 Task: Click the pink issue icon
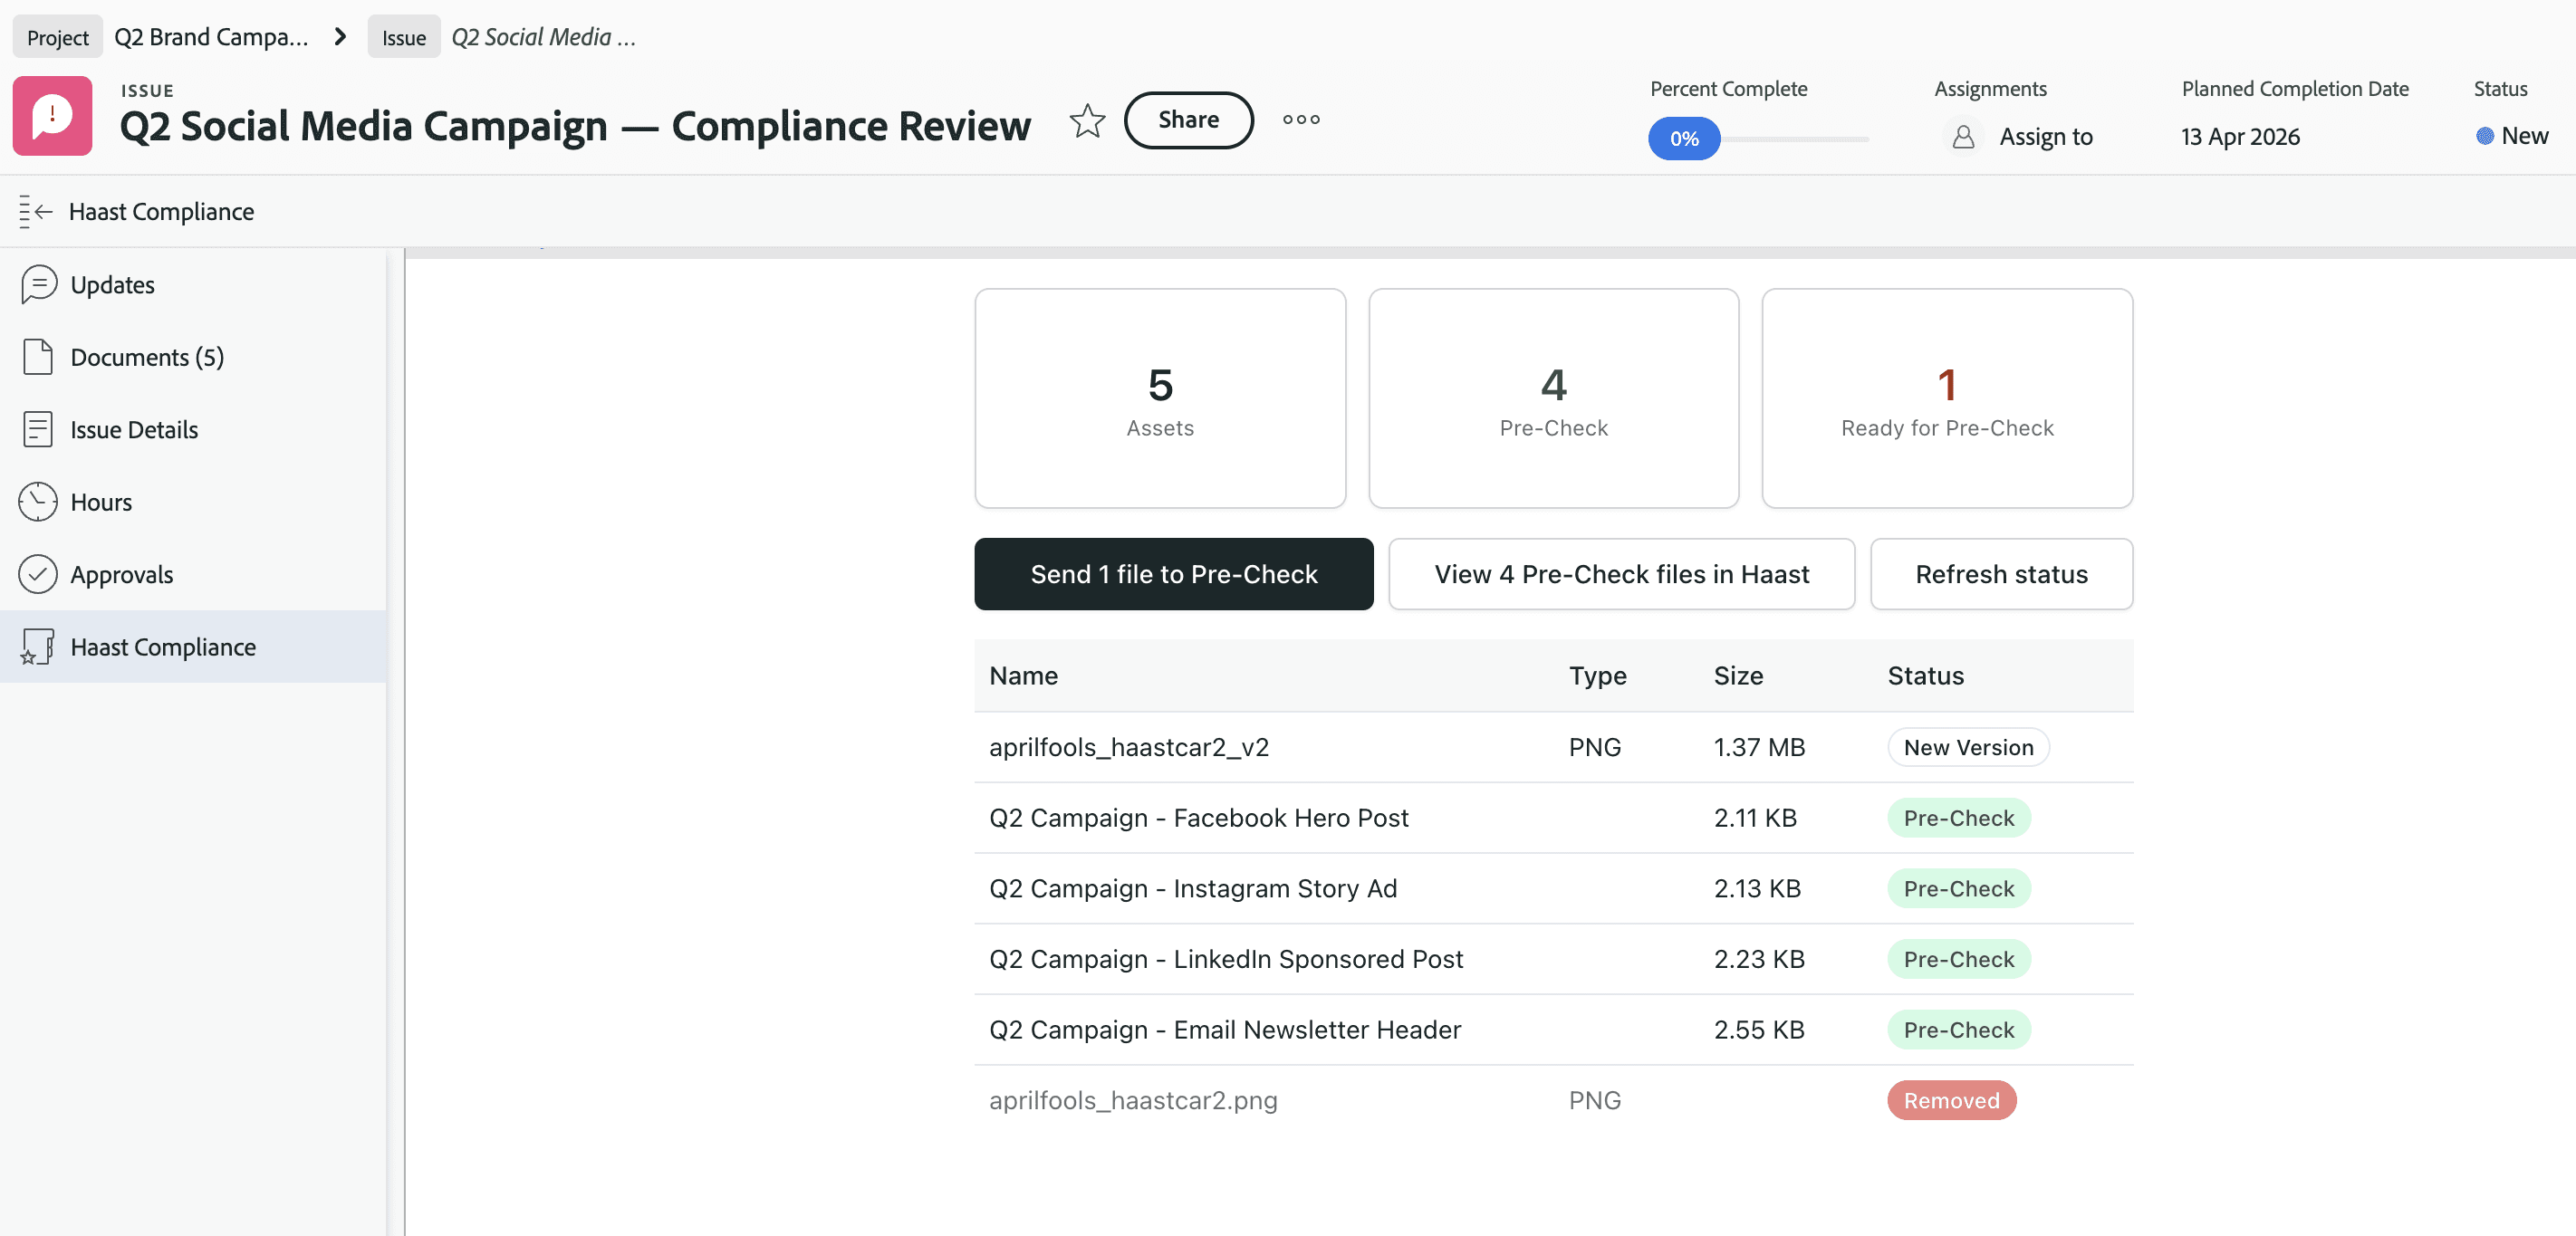[52, 116]
